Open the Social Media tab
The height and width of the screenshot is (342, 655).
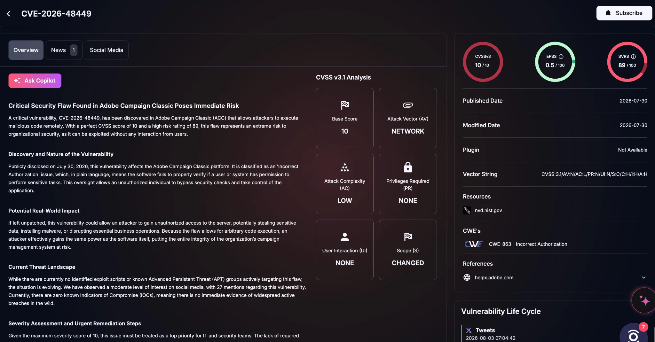pos(107,50)
